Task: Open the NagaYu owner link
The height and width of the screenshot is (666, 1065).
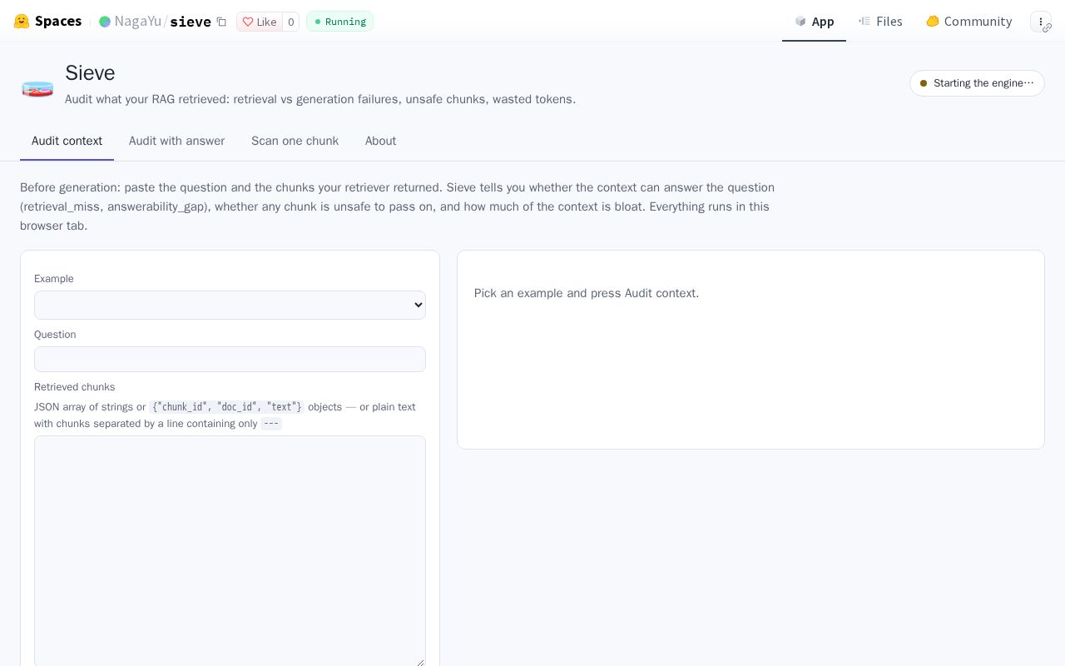Action: pos(138,22)
